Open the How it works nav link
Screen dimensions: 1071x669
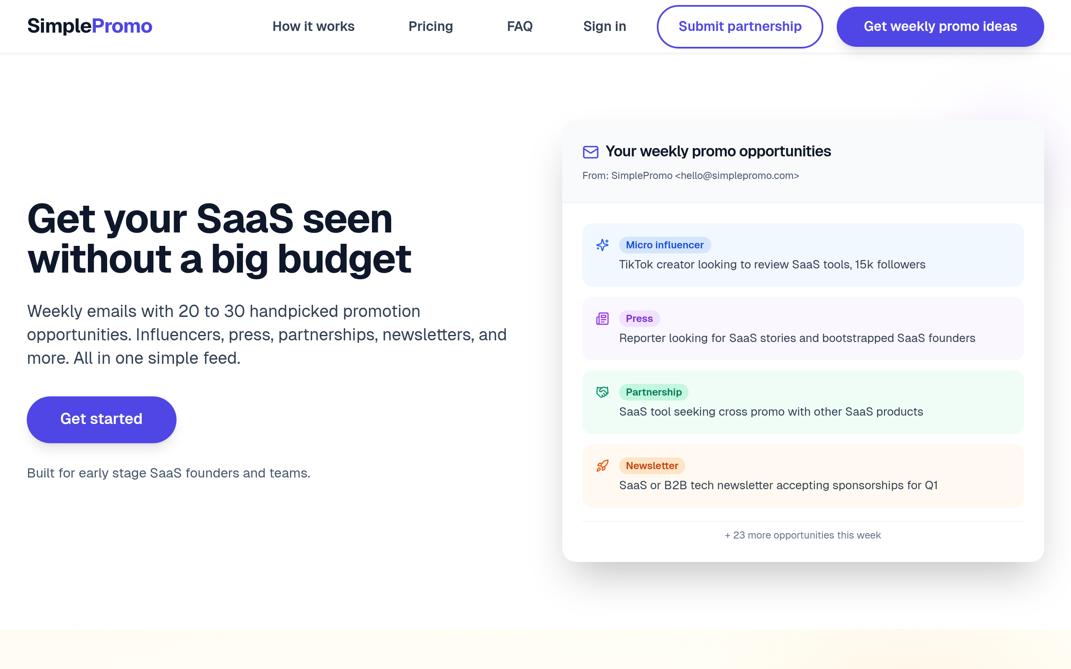pos(313,26)
